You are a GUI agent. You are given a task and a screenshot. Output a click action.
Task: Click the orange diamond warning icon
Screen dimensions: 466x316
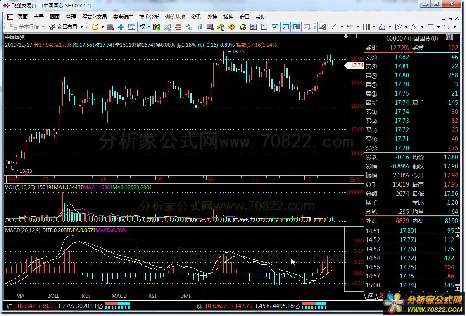232,27
